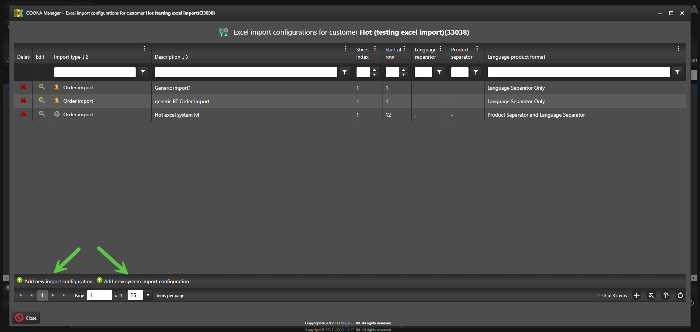
Task: Open Import type filter operator menu
Action: 143,72
